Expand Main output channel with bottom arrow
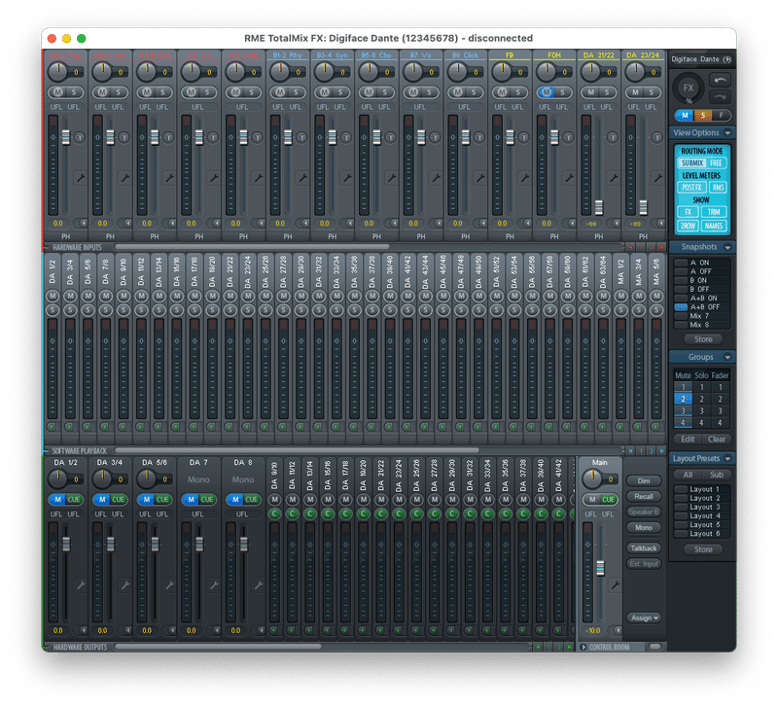This screenshot has height=707, width=778. pos(617,630)
